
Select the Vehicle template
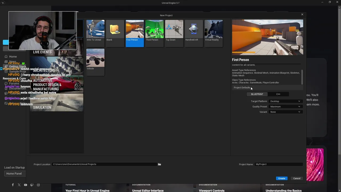(95, 62)
